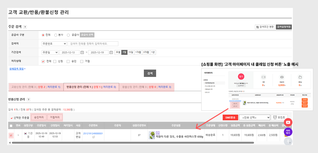318x153 pixels.
Task: Click the 주문상품 column header
Action: [176, 126]
